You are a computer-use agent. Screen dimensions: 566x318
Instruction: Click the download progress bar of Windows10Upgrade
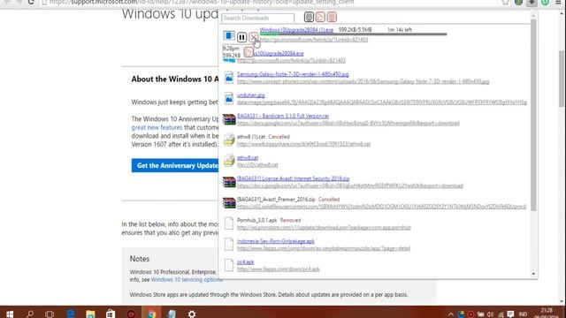coord(354,34)
